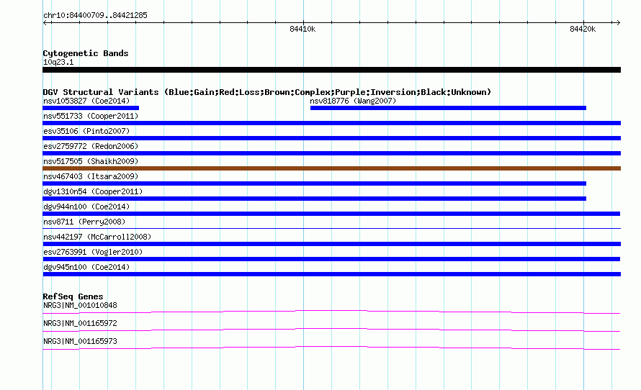Click the magenta NRG3 NM_001165973 transcript line

point(331,348)
